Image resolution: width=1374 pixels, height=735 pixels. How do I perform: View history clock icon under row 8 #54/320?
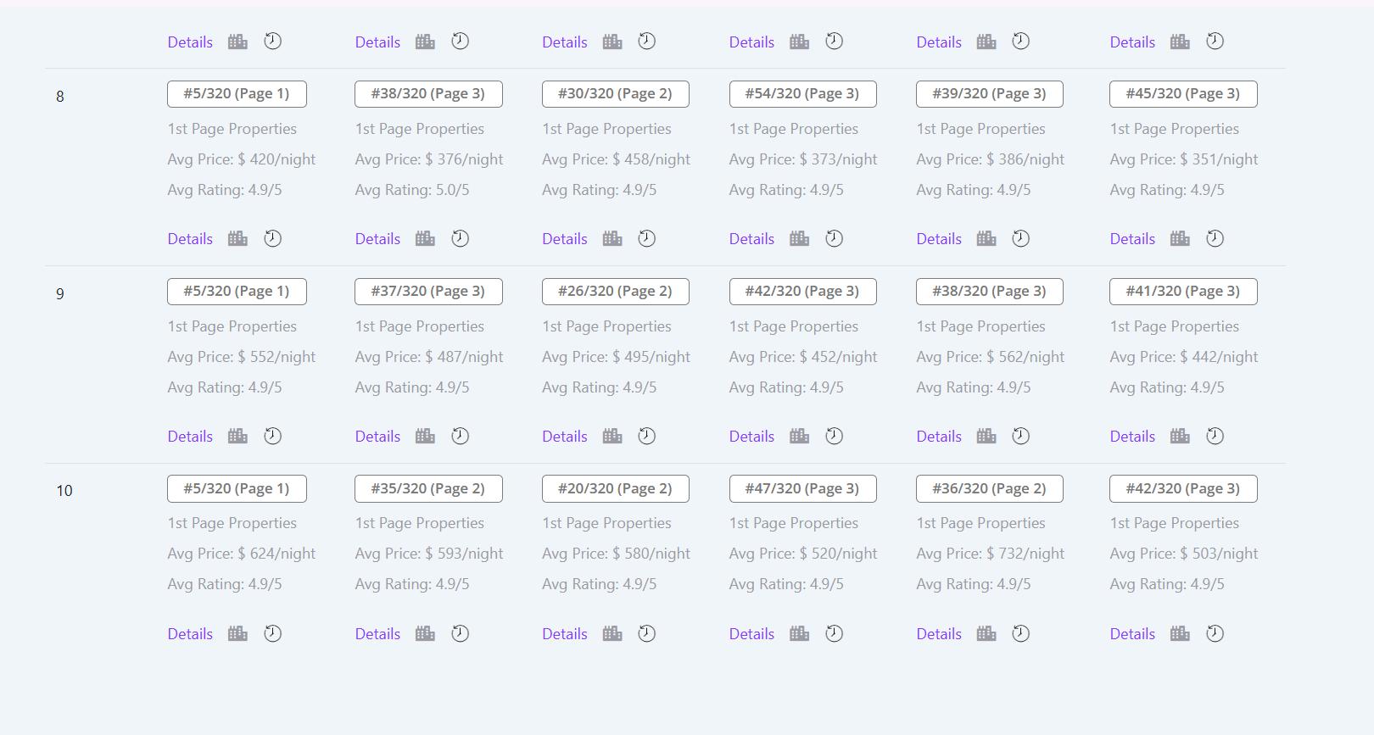click(835, 238)
